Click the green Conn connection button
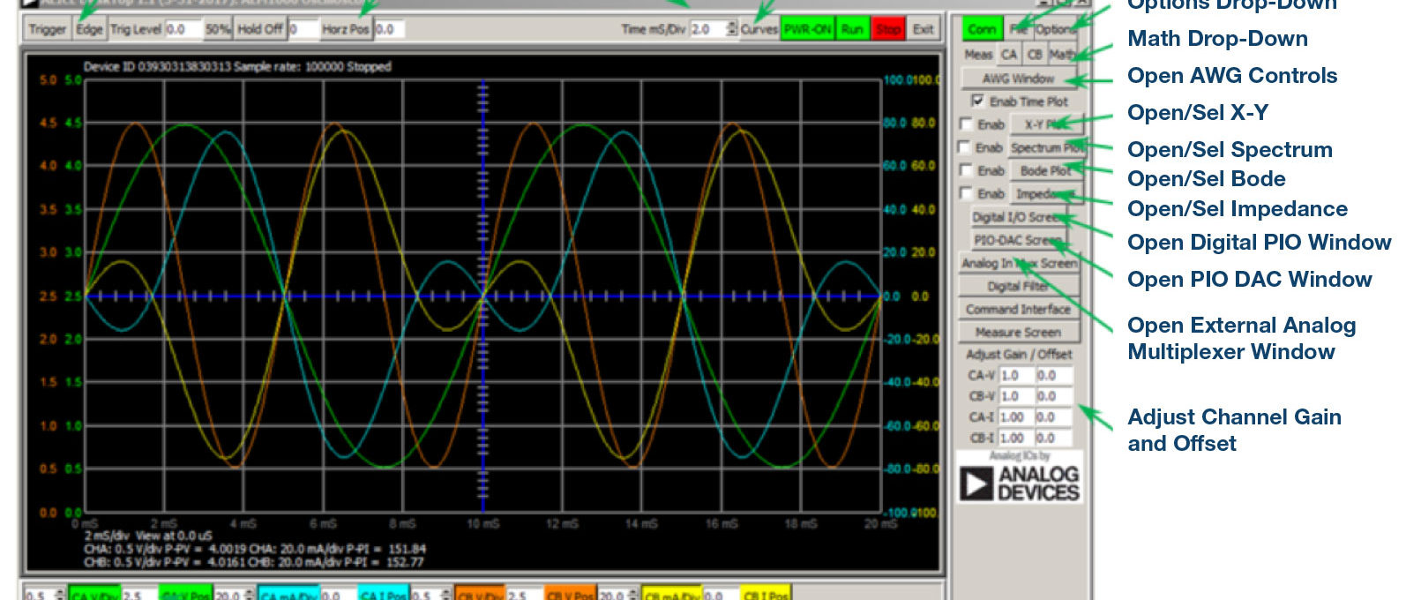This screenshot has width=1406, height=600. click(x=982, y=29)
